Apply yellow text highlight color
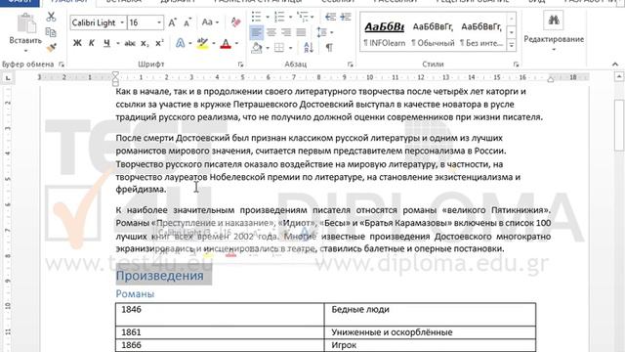The height and width of the screenshot is (352, 625). point(203,43)
